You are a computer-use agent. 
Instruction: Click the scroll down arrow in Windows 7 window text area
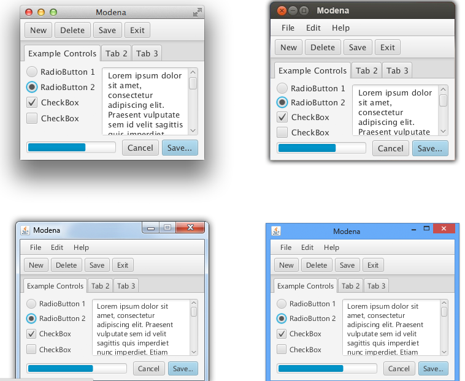(194, 352)
